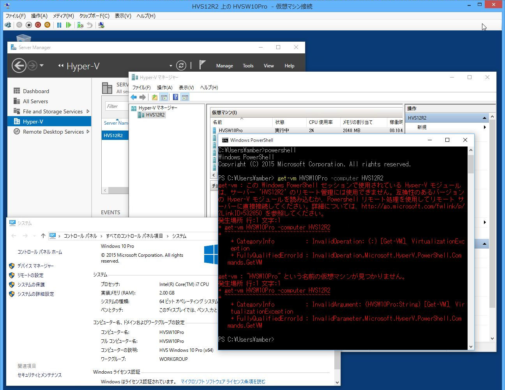Viewport: 505px width, 390px height.
Task: Expand File and Storage Services arrow
Action: [x=88, y=111]
